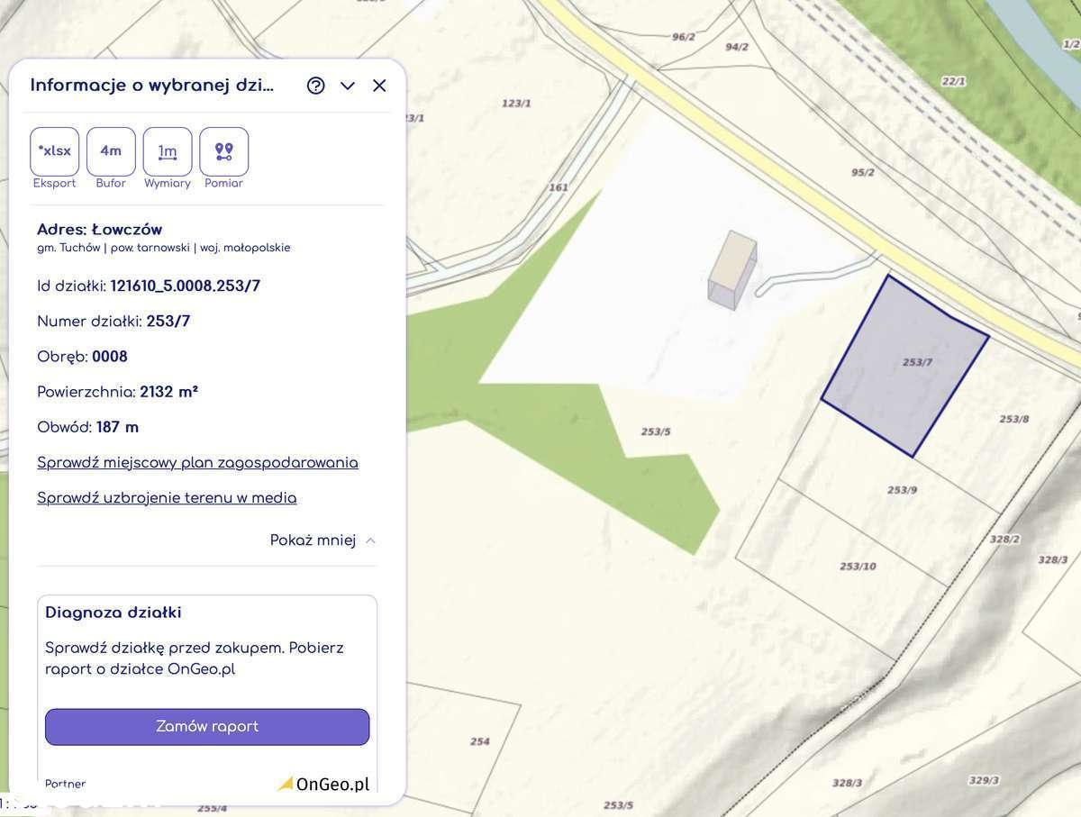Show parcel dimensions with Wymiary icon
The image size is (1081, 817).
point(168,151)
